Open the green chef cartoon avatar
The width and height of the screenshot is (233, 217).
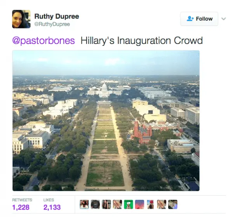pyautogui.click(x=129, y=204)
